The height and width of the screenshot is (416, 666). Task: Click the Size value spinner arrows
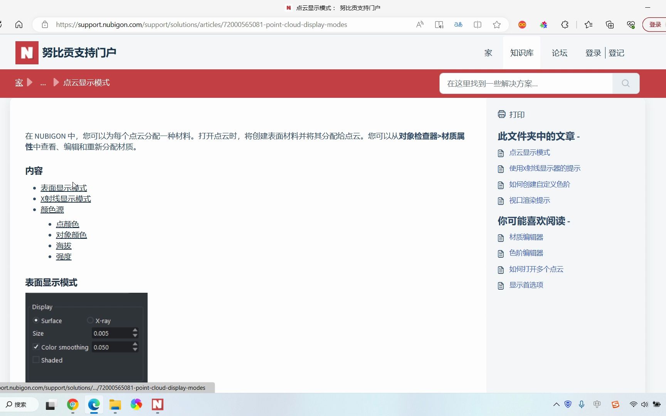[135, 333]
